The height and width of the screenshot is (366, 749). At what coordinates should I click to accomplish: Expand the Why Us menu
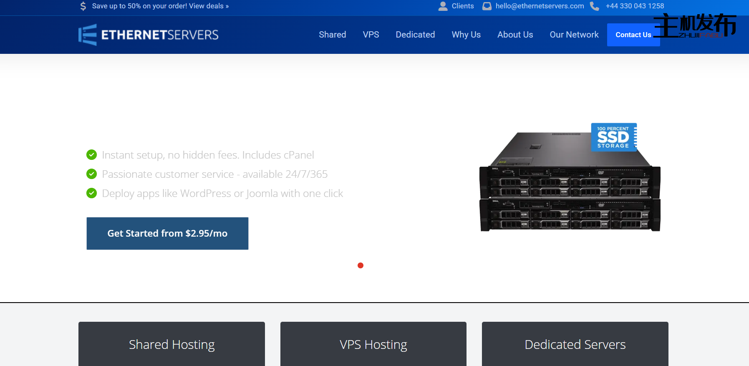tap(466, 35)
